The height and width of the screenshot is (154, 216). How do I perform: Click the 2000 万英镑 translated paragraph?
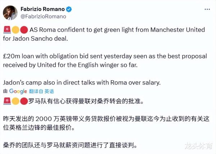click(106, 123)
